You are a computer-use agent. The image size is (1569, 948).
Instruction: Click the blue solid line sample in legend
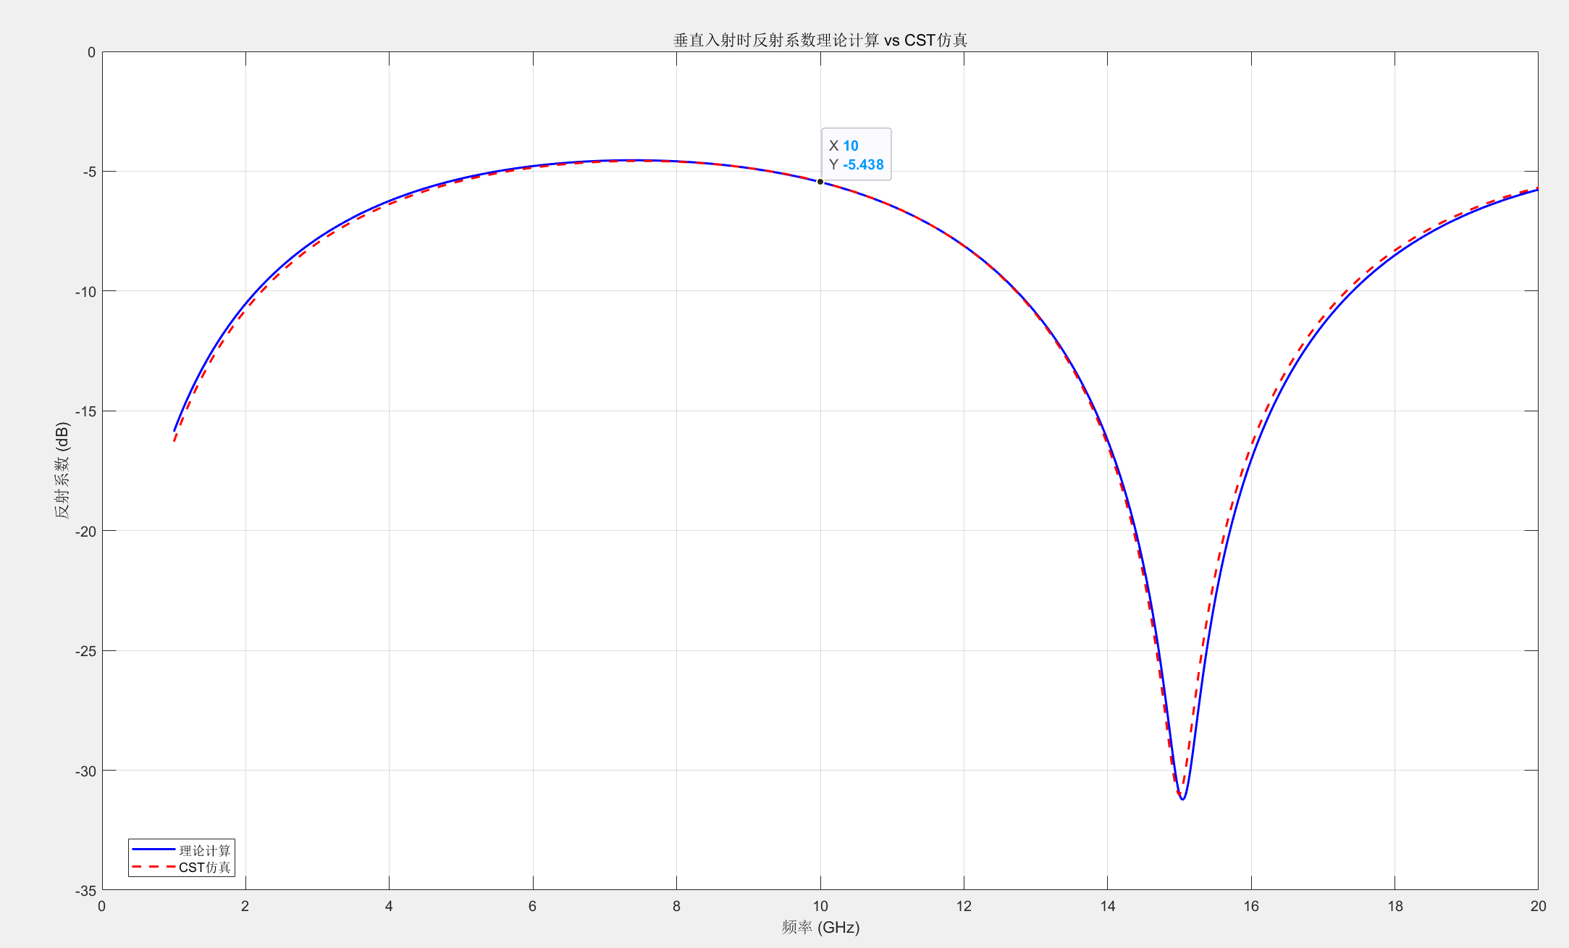point(153,850)
